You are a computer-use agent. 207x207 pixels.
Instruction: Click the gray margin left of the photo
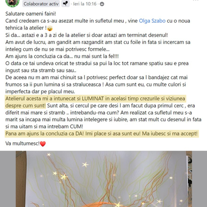pos(8,179)
